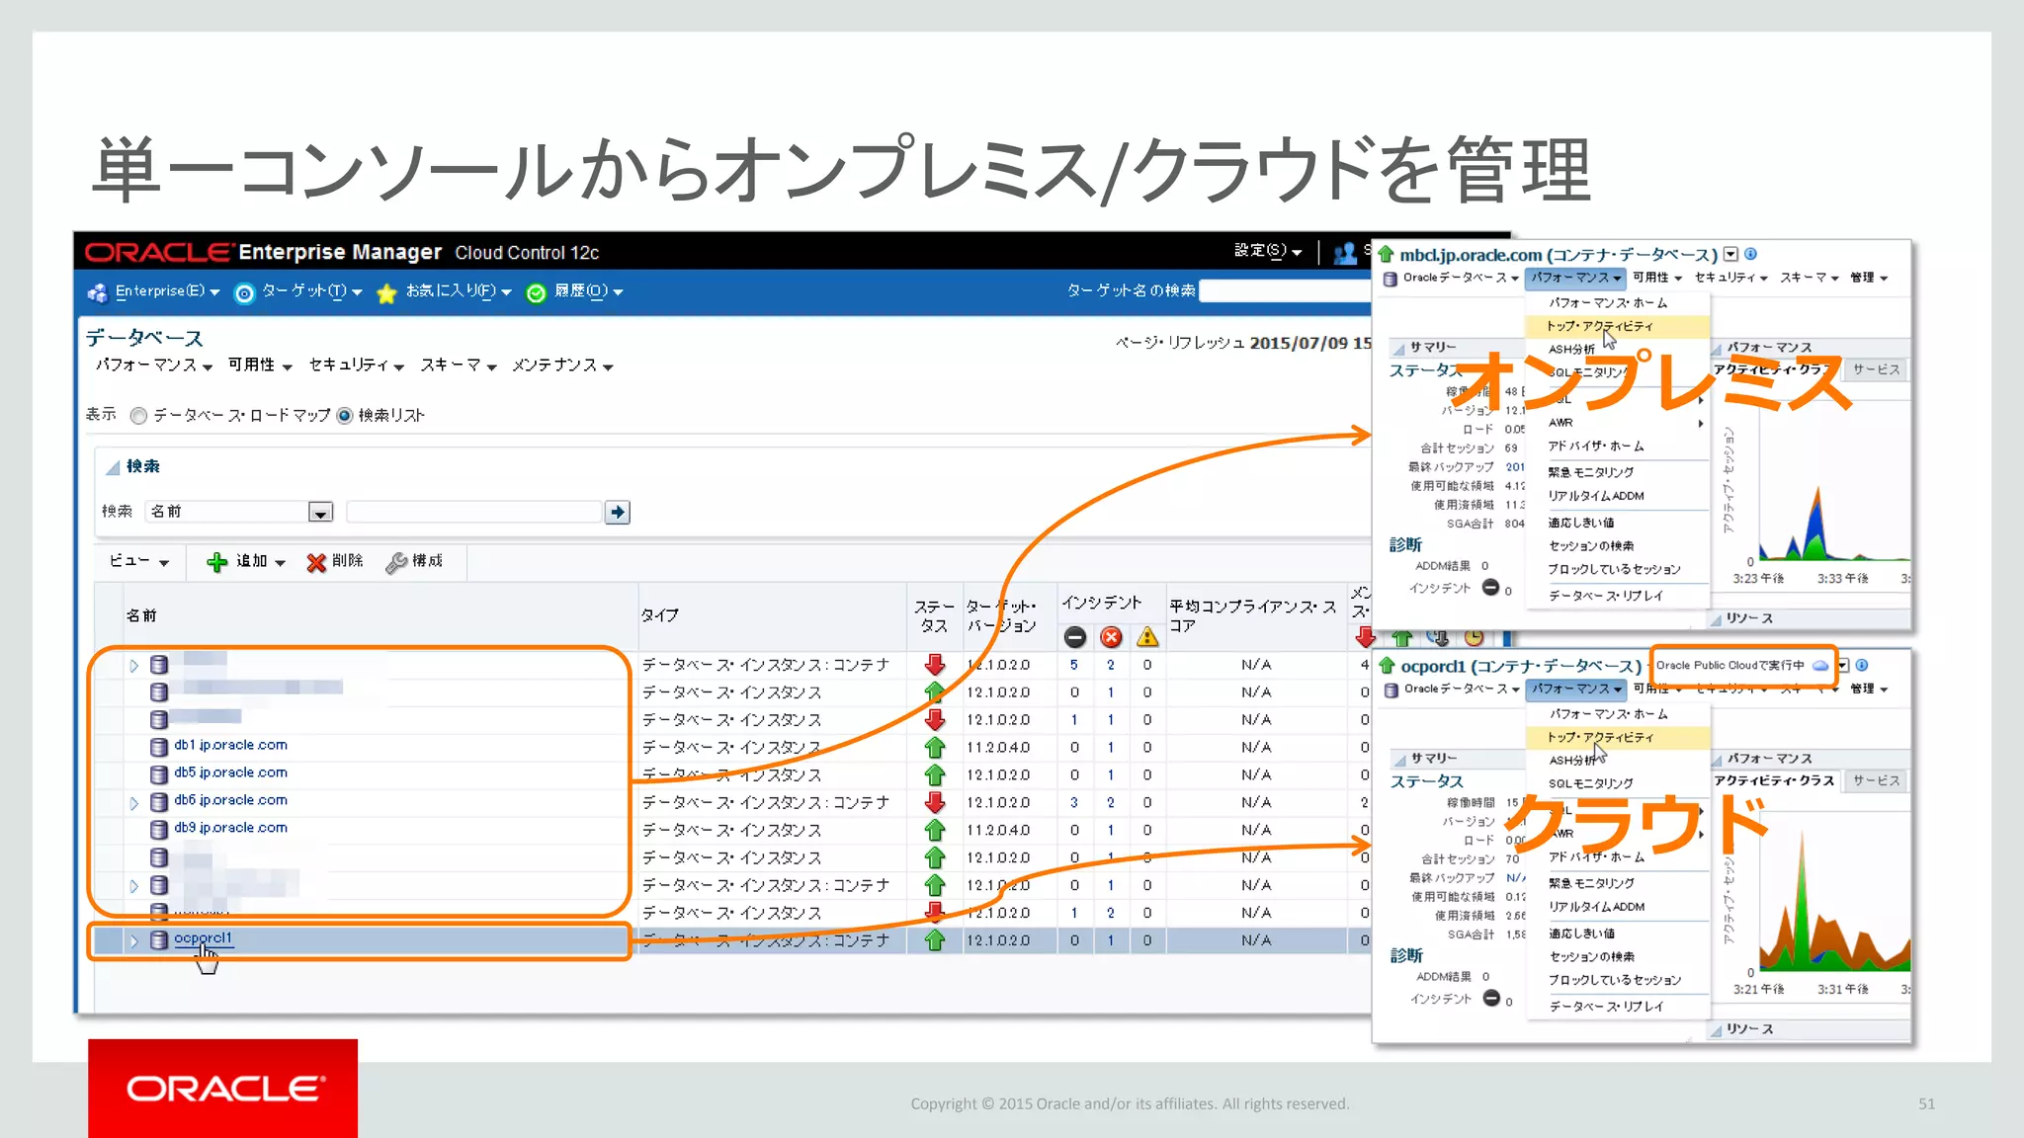Open データベース page 可用性 menu

point(260,366)
